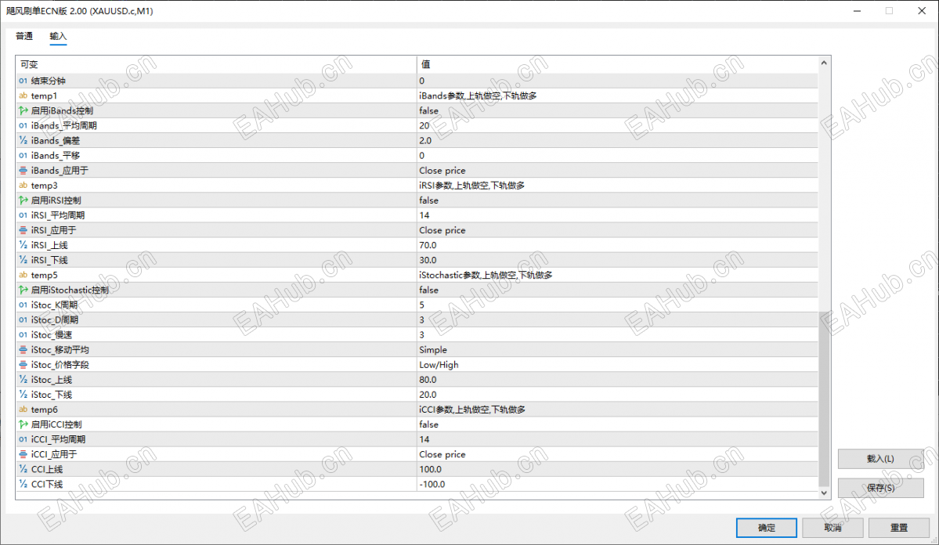939x545 pixels.
Task: Select the 输入 tab
Action: click(x=58, y=37)
